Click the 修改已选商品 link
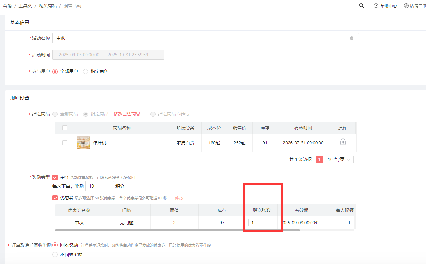Image resolution: width=426 pixels, height=264 pixels. (x=127, y=114)
